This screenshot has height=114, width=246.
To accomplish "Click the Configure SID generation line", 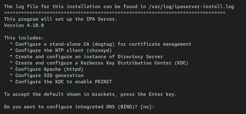I will coord(47,75).
